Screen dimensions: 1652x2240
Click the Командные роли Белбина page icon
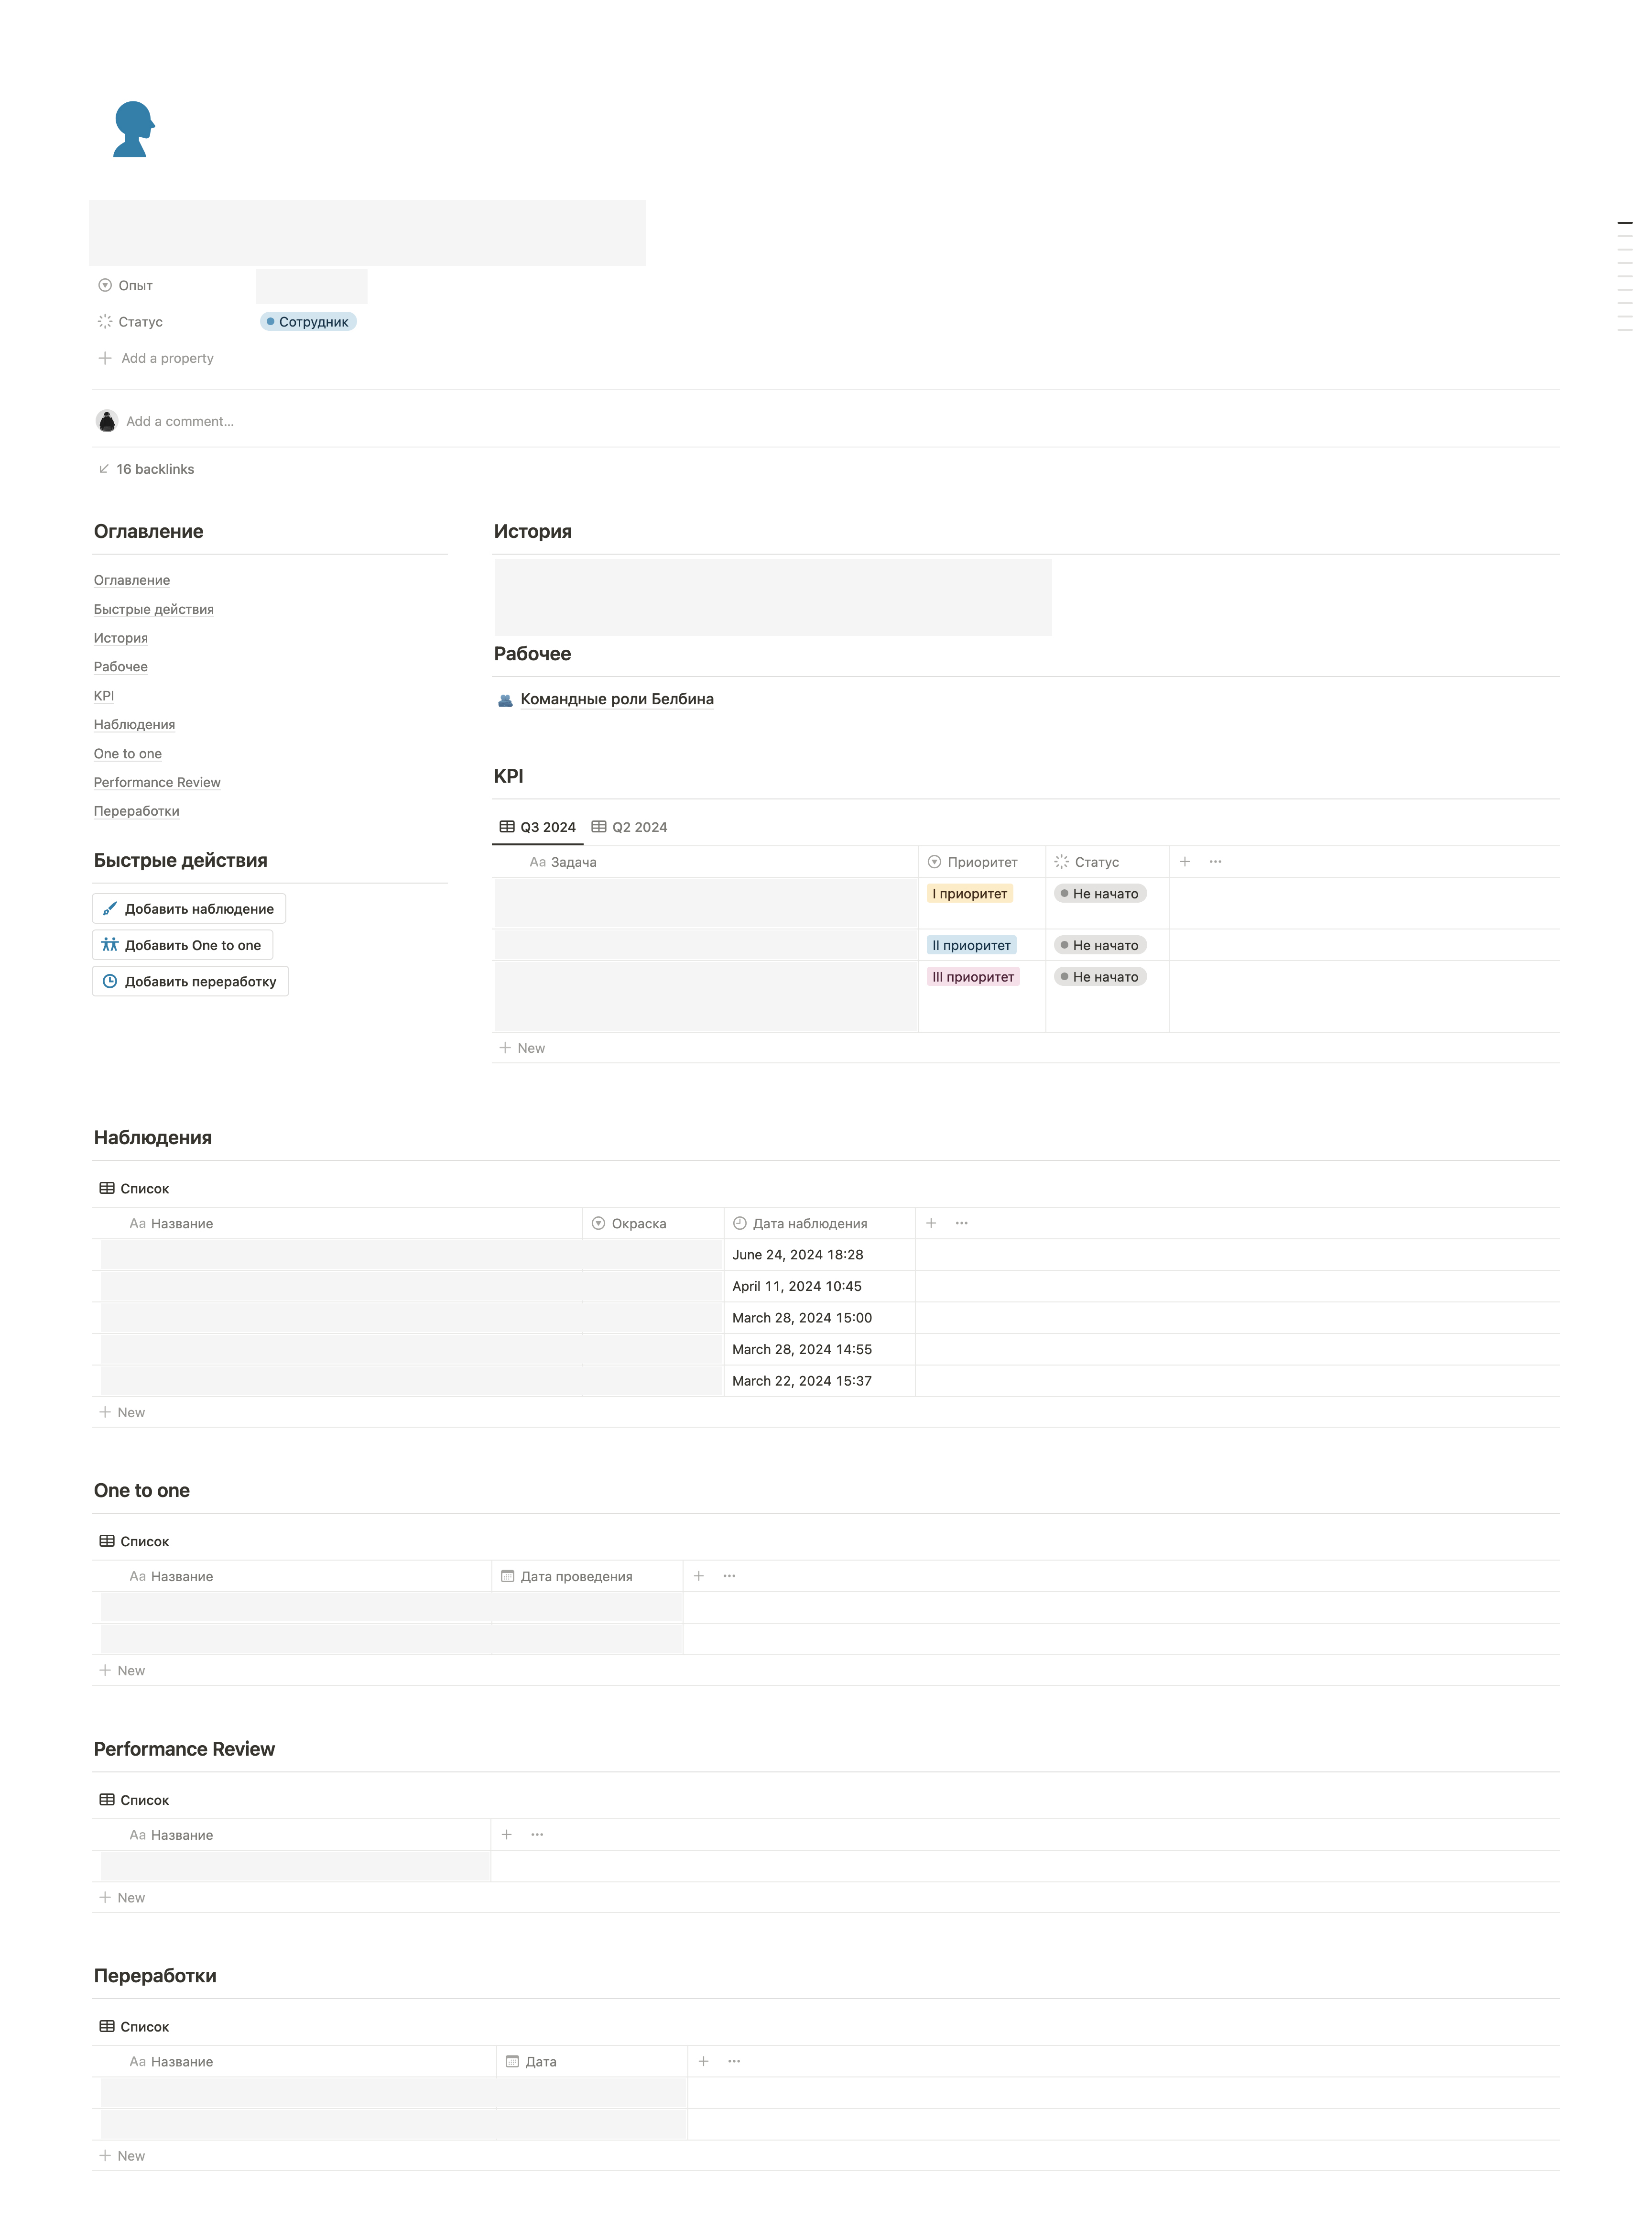pyautogui.click(x=505, y=700)
